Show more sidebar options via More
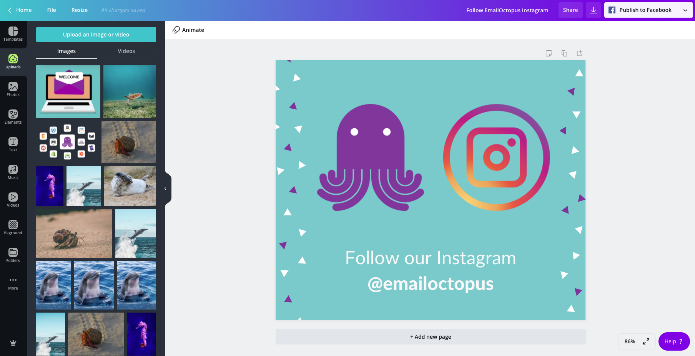 point(13,283)
